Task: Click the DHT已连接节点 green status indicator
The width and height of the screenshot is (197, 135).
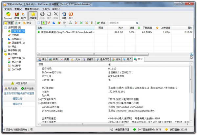Action: [x=134, y=129]
